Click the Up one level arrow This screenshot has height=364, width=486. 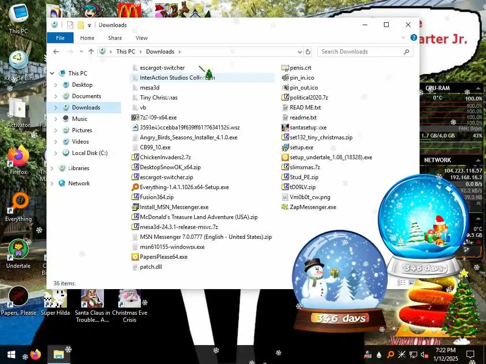pyautogui.click(x=91, y=52)
